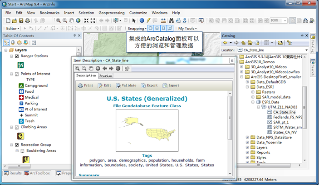Toggle the Points of Interest layer checkbox
319x185 pixels.
point(17,74)
